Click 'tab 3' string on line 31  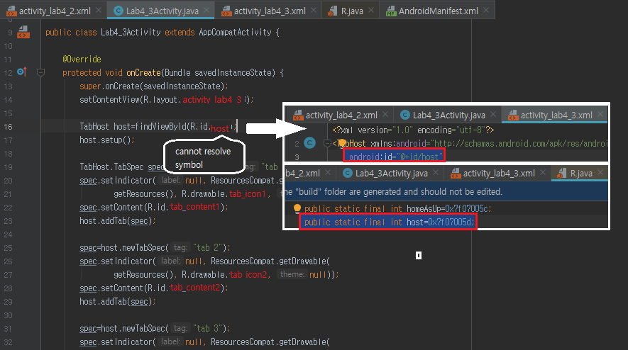(x=207, y=329)
